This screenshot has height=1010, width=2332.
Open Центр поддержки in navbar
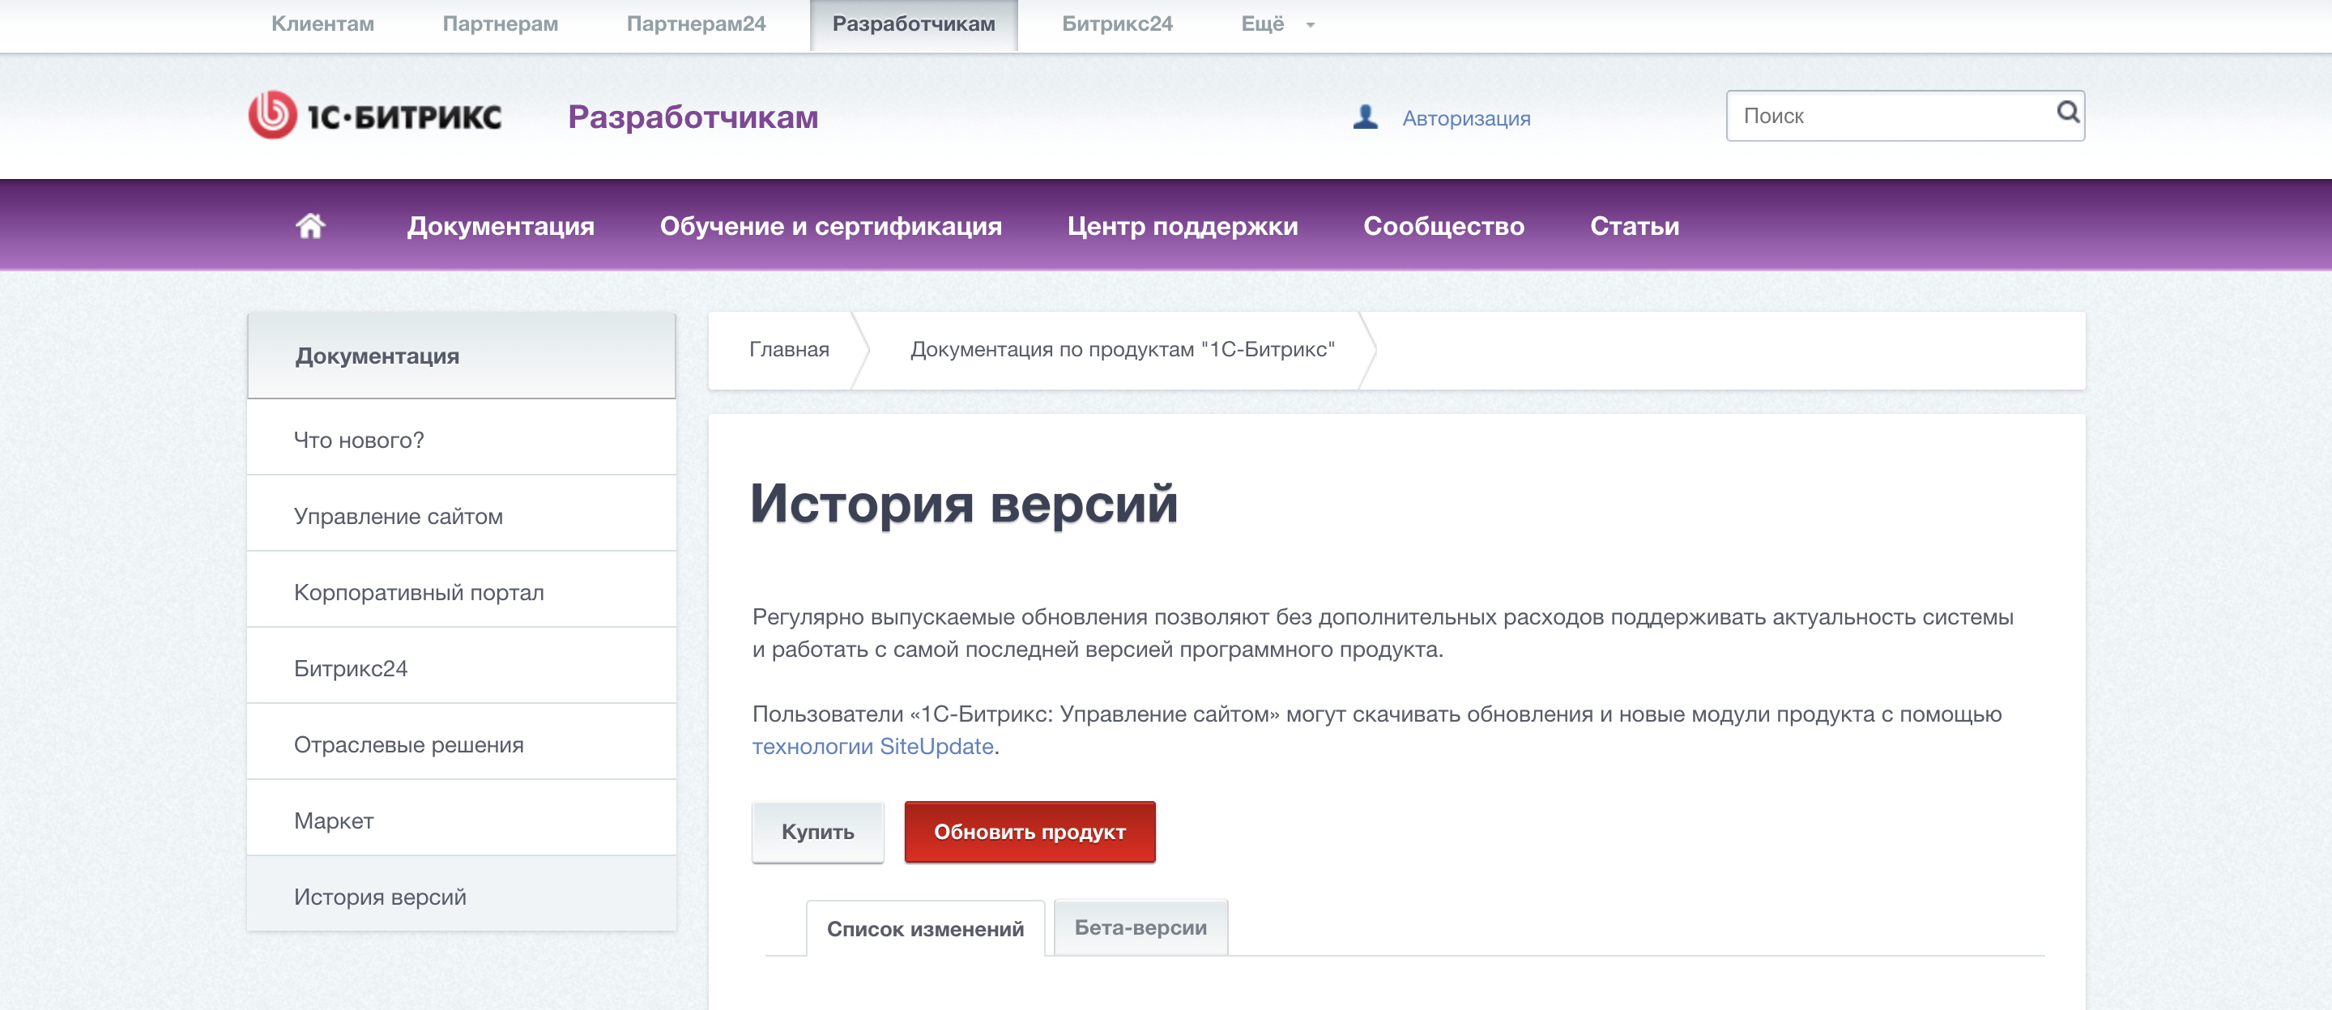(x=1183, y=225)
